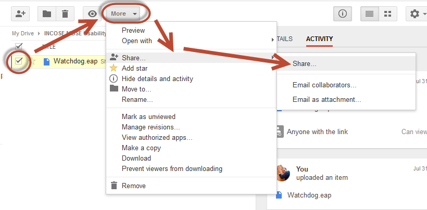Click the trash can toolbar icon

click(65, 14)
